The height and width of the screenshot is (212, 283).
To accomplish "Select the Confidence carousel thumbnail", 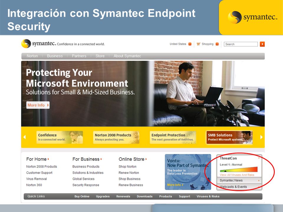I will [x=60, y=138].
